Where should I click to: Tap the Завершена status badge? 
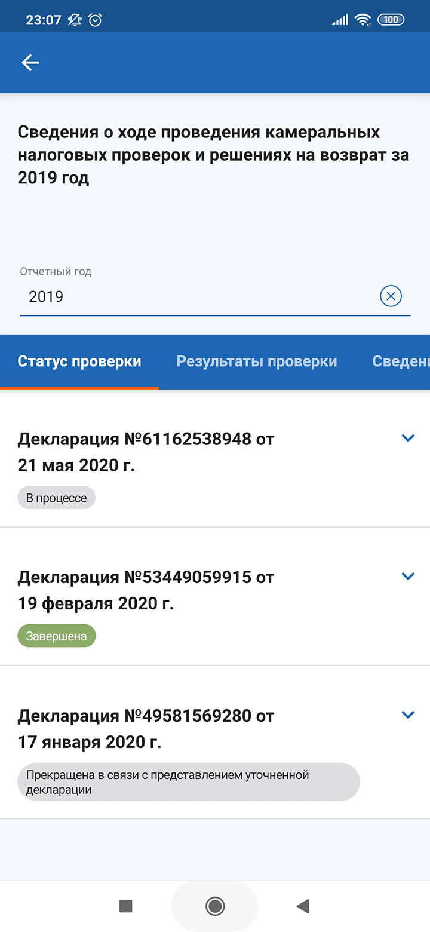tap(57, 636)
